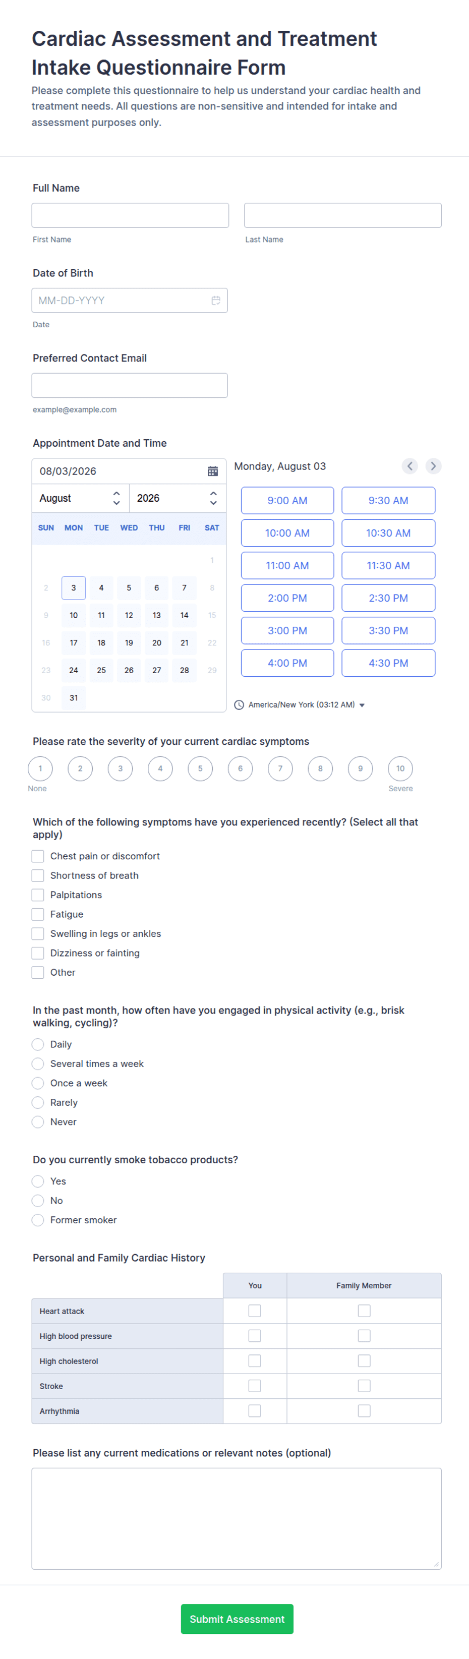Viewport: 469px width, 1659px height.
Task: Check Palpitations symptom box
Action: tap(38, 895)
